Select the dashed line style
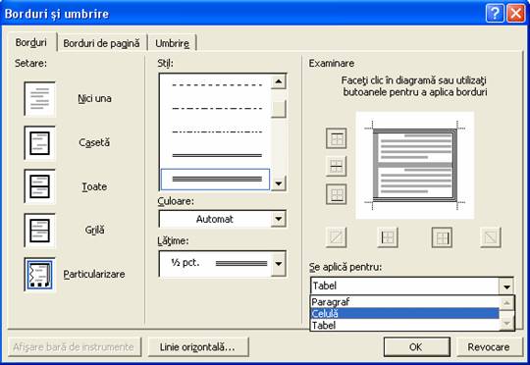The image size is (530, 365). [216, 85]
